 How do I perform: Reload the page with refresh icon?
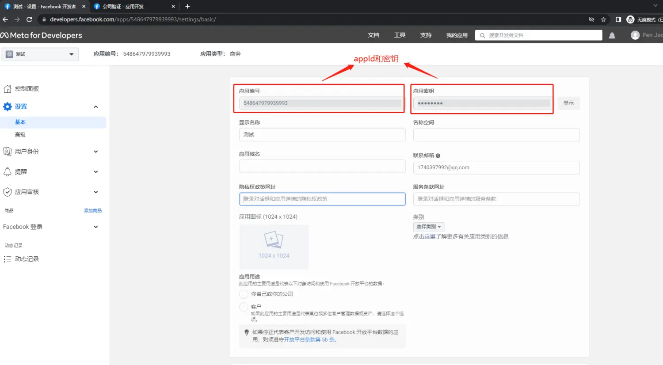click(29, 19)
